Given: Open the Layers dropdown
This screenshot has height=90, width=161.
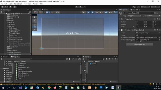Looking at the screenshot, I should pos(145,7).
